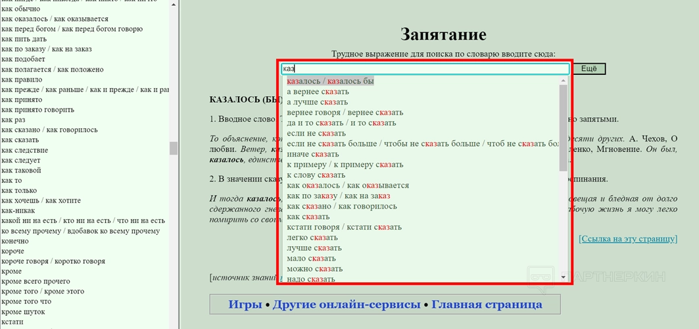Screen dimensions: 699x329
Task: Click "как раз" in the left list
Action: point(13,120)
